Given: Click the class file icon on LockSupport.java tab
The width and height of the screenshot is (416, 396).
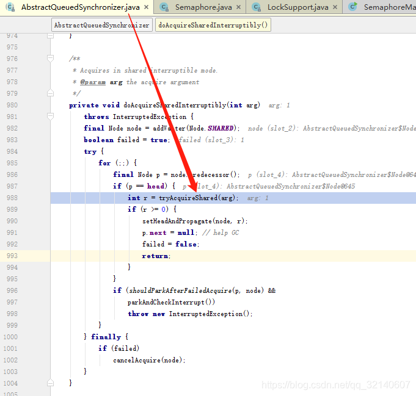Looking at the screenshot, I should click(x=257, y=7).
